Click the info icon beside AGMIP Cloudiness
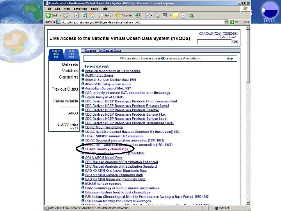Screen dimensions: 281x211 coord(83,75)
